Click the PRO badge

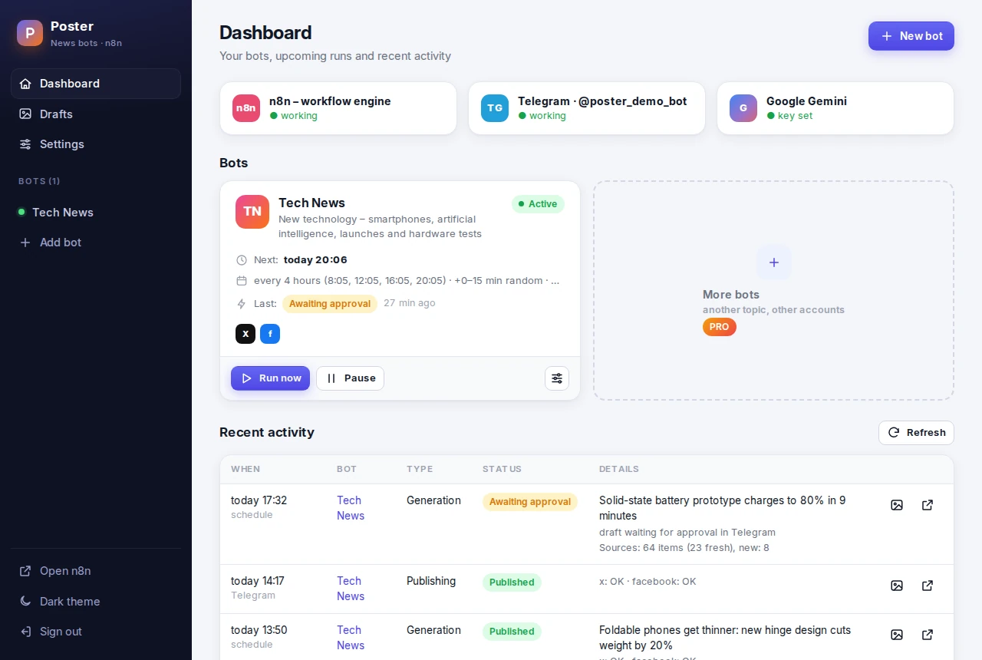pos(720,327)
